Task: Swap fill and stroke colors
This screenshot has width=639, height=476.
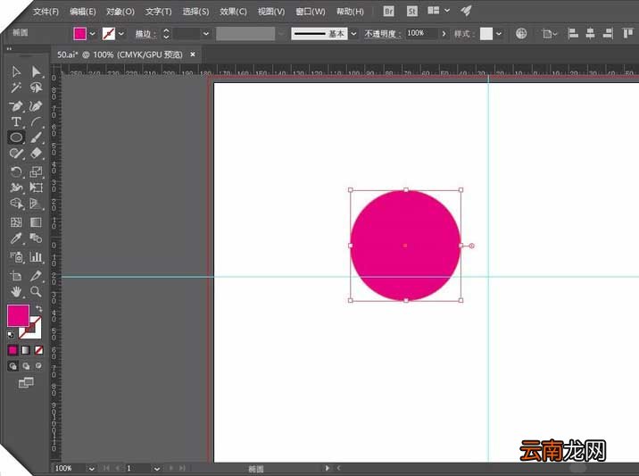Action: pyautogui.click(x=38, y=308)
